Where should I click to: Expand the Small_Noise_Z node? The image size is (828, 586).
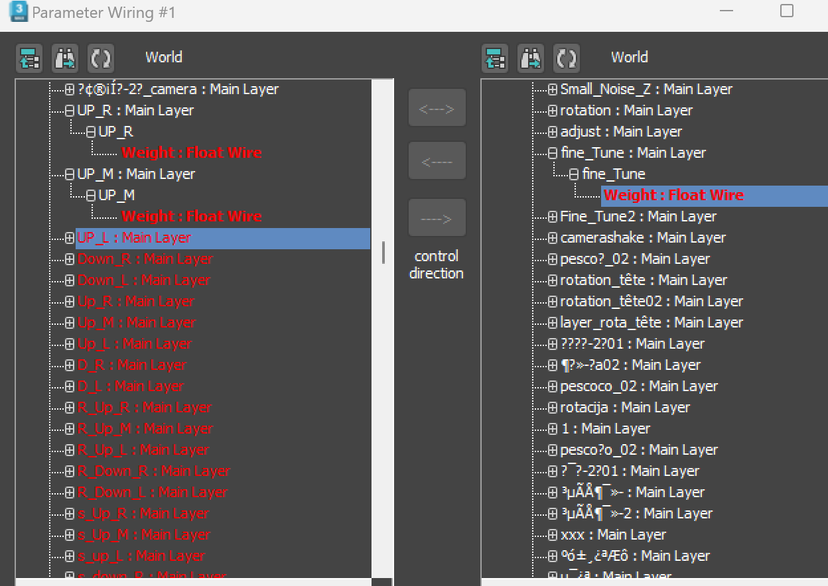tap(553, 89)
